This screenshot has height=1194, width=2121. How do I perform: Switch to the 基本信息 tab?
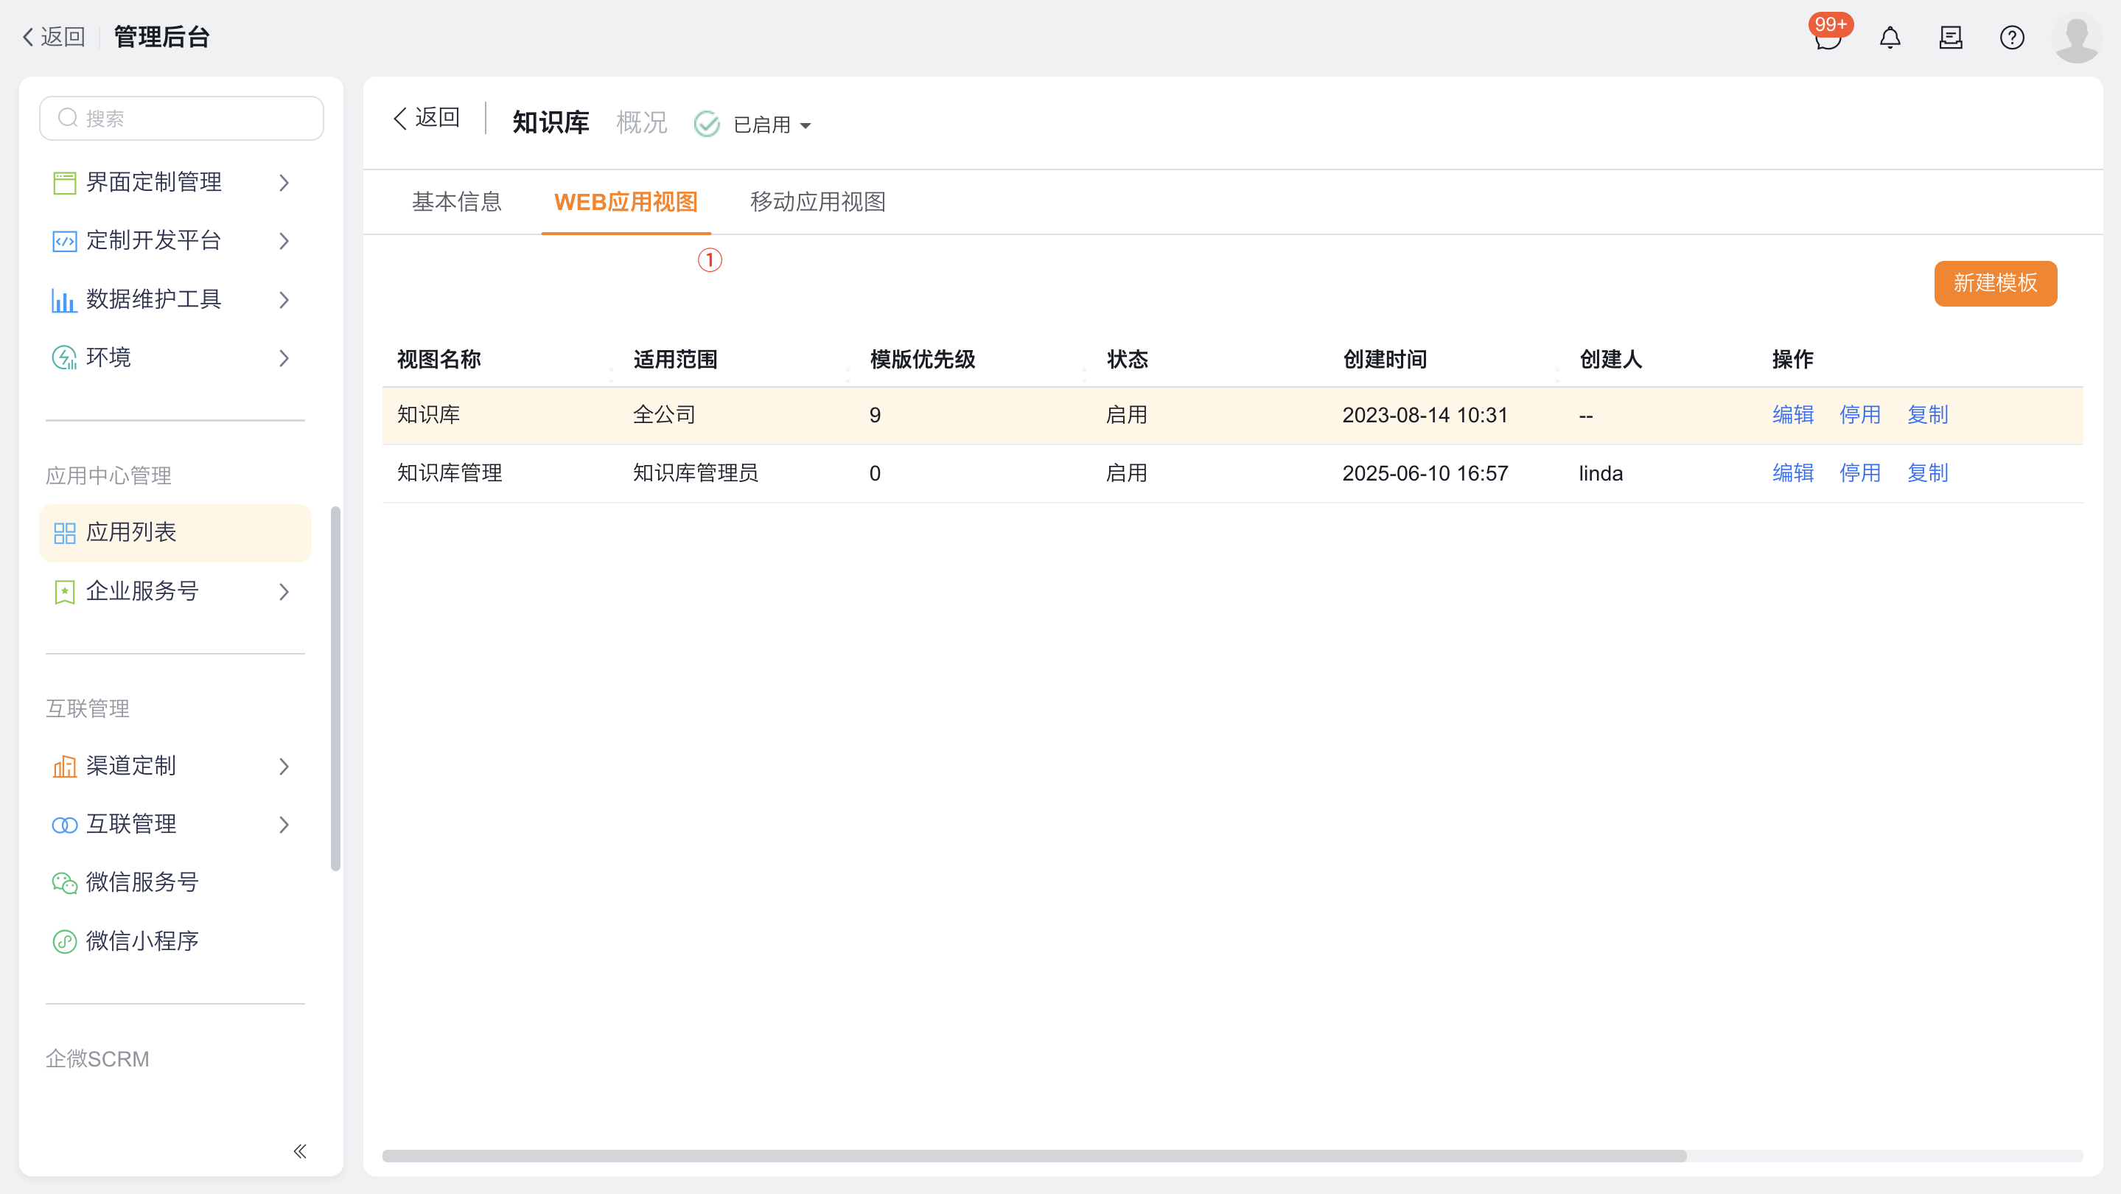coord(456,202)
